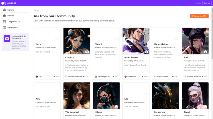This screenshot has width=213, height=119.
Task: Click the chat bubble icon beside 590
Action: (x=113, y=77)
